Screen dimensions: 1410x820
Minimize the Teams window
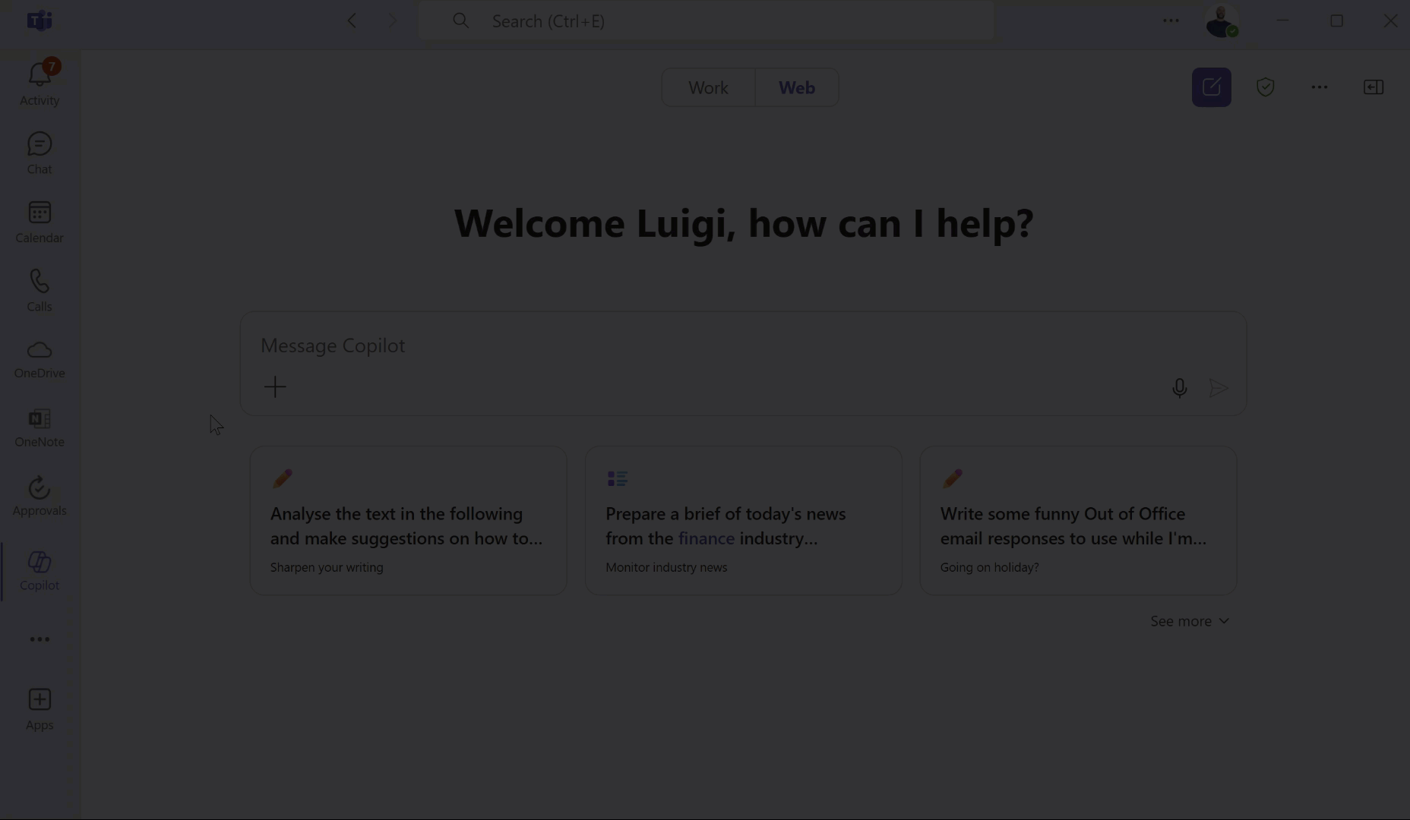coord(1283,20)
